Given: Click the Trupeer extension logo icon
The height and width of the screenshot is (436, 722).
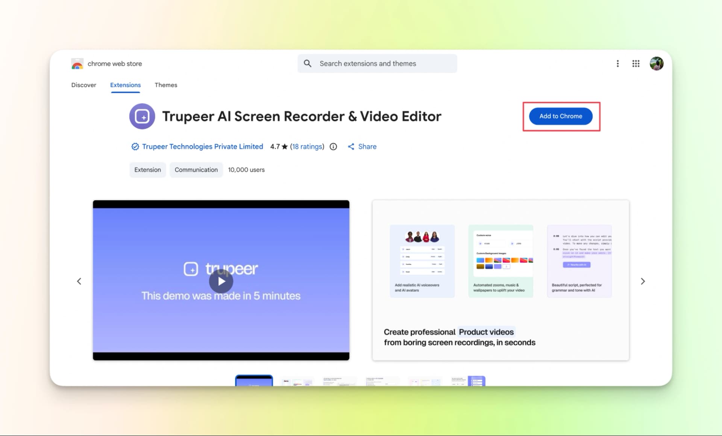Looking at the screenshot, I should [x=142, y=116].
